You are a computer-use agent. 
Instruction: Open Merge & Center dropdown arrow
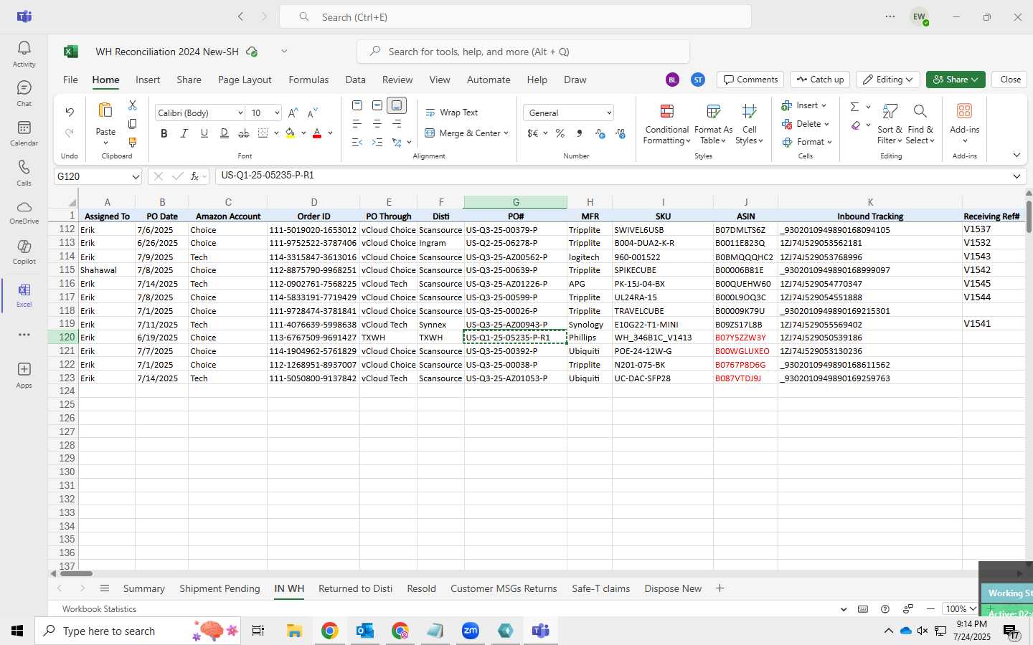[506, 133]
